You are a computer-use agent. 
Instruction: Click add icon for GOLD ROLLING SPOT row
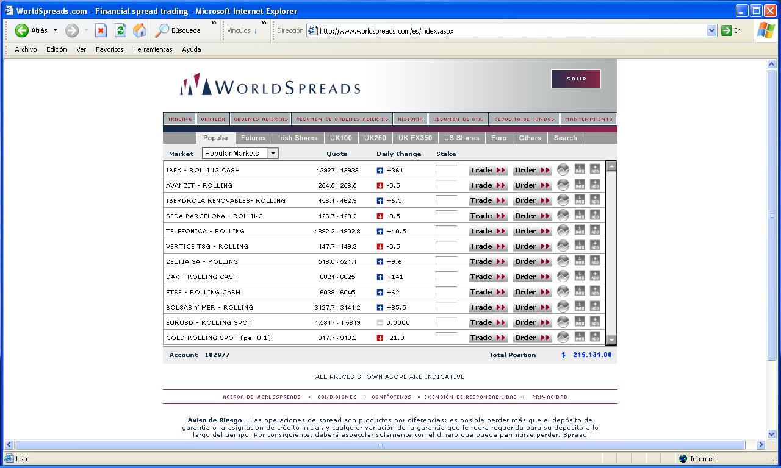pyautogui.click(x=595, y=337)
